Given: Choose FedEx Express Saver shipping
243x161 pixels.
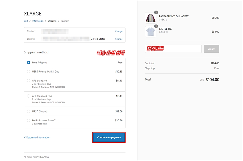Looking at the screenshot, I should (29, 120).
